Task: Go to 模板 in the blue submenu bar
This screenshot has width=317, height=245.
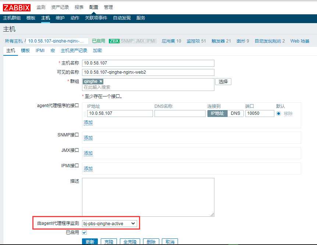Action: pos(31,18)
